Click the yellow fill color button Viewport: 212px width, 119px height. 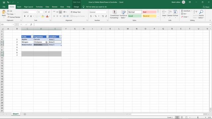click(43, 16)
